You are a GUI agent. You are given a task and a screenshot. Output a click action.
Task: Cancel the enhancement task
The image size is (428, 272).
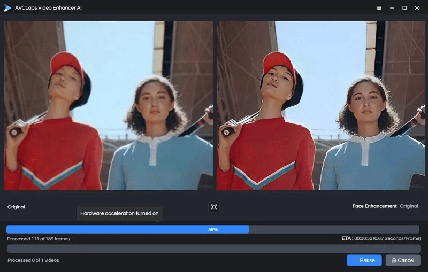[402, 260]
